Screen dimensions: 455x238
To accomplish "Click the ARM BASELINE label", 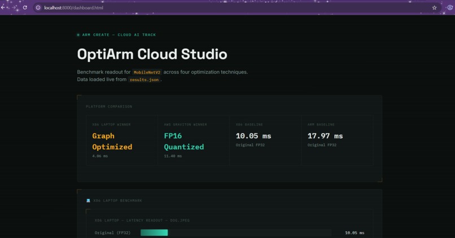I will [x=321, y=125].
